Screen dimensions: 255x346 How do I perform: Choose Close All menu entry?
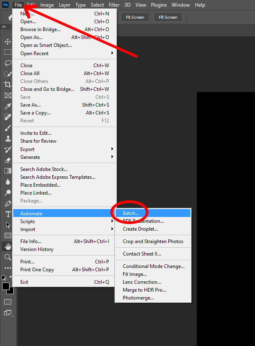click(x=64, y=73)
